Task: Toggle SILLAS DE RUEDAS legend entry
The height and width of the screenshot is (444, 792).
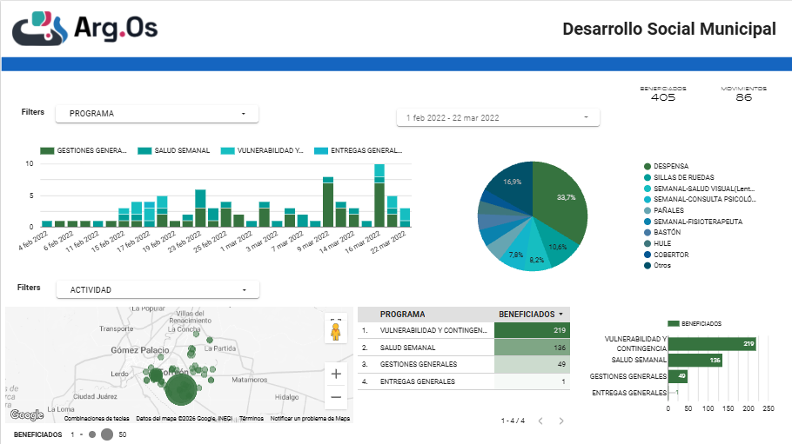Action: (x=679, y=177)
